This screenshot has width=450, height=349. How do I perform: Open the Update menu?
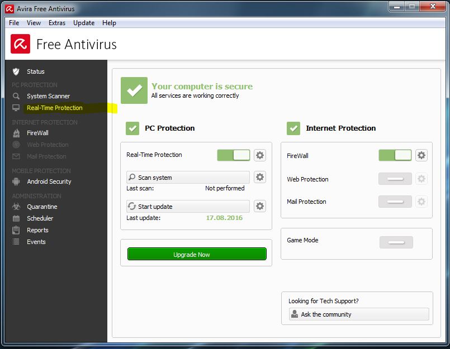(x=83, y=23)
